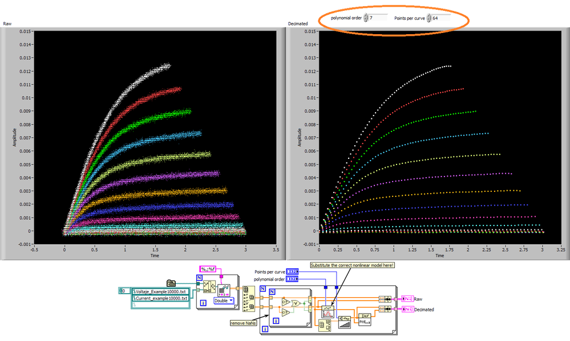570x341 pixels.
Task: Click the lower Bundle node feeding Decimated
Action: coord(384,309)
